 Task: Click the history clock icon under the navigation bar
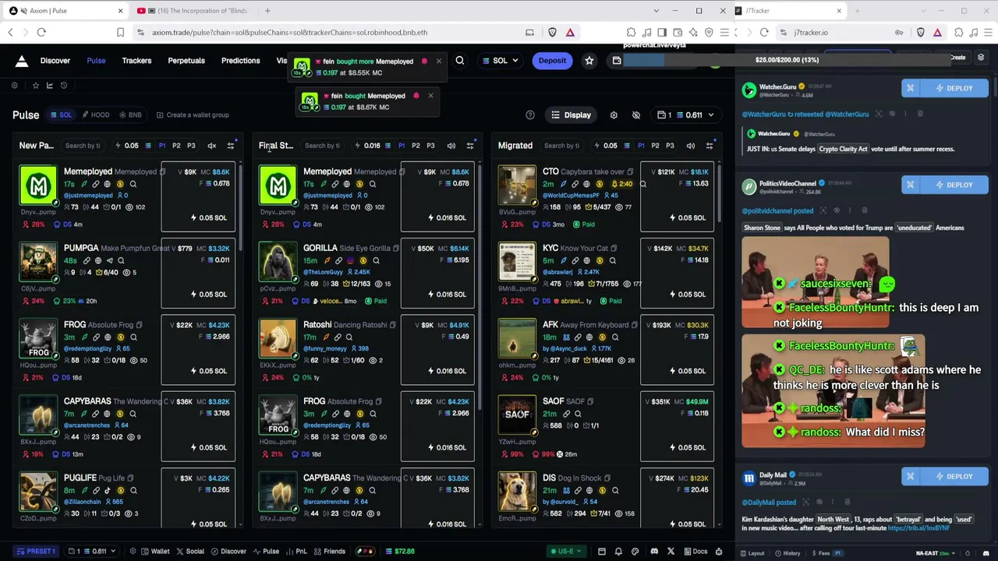64,86
